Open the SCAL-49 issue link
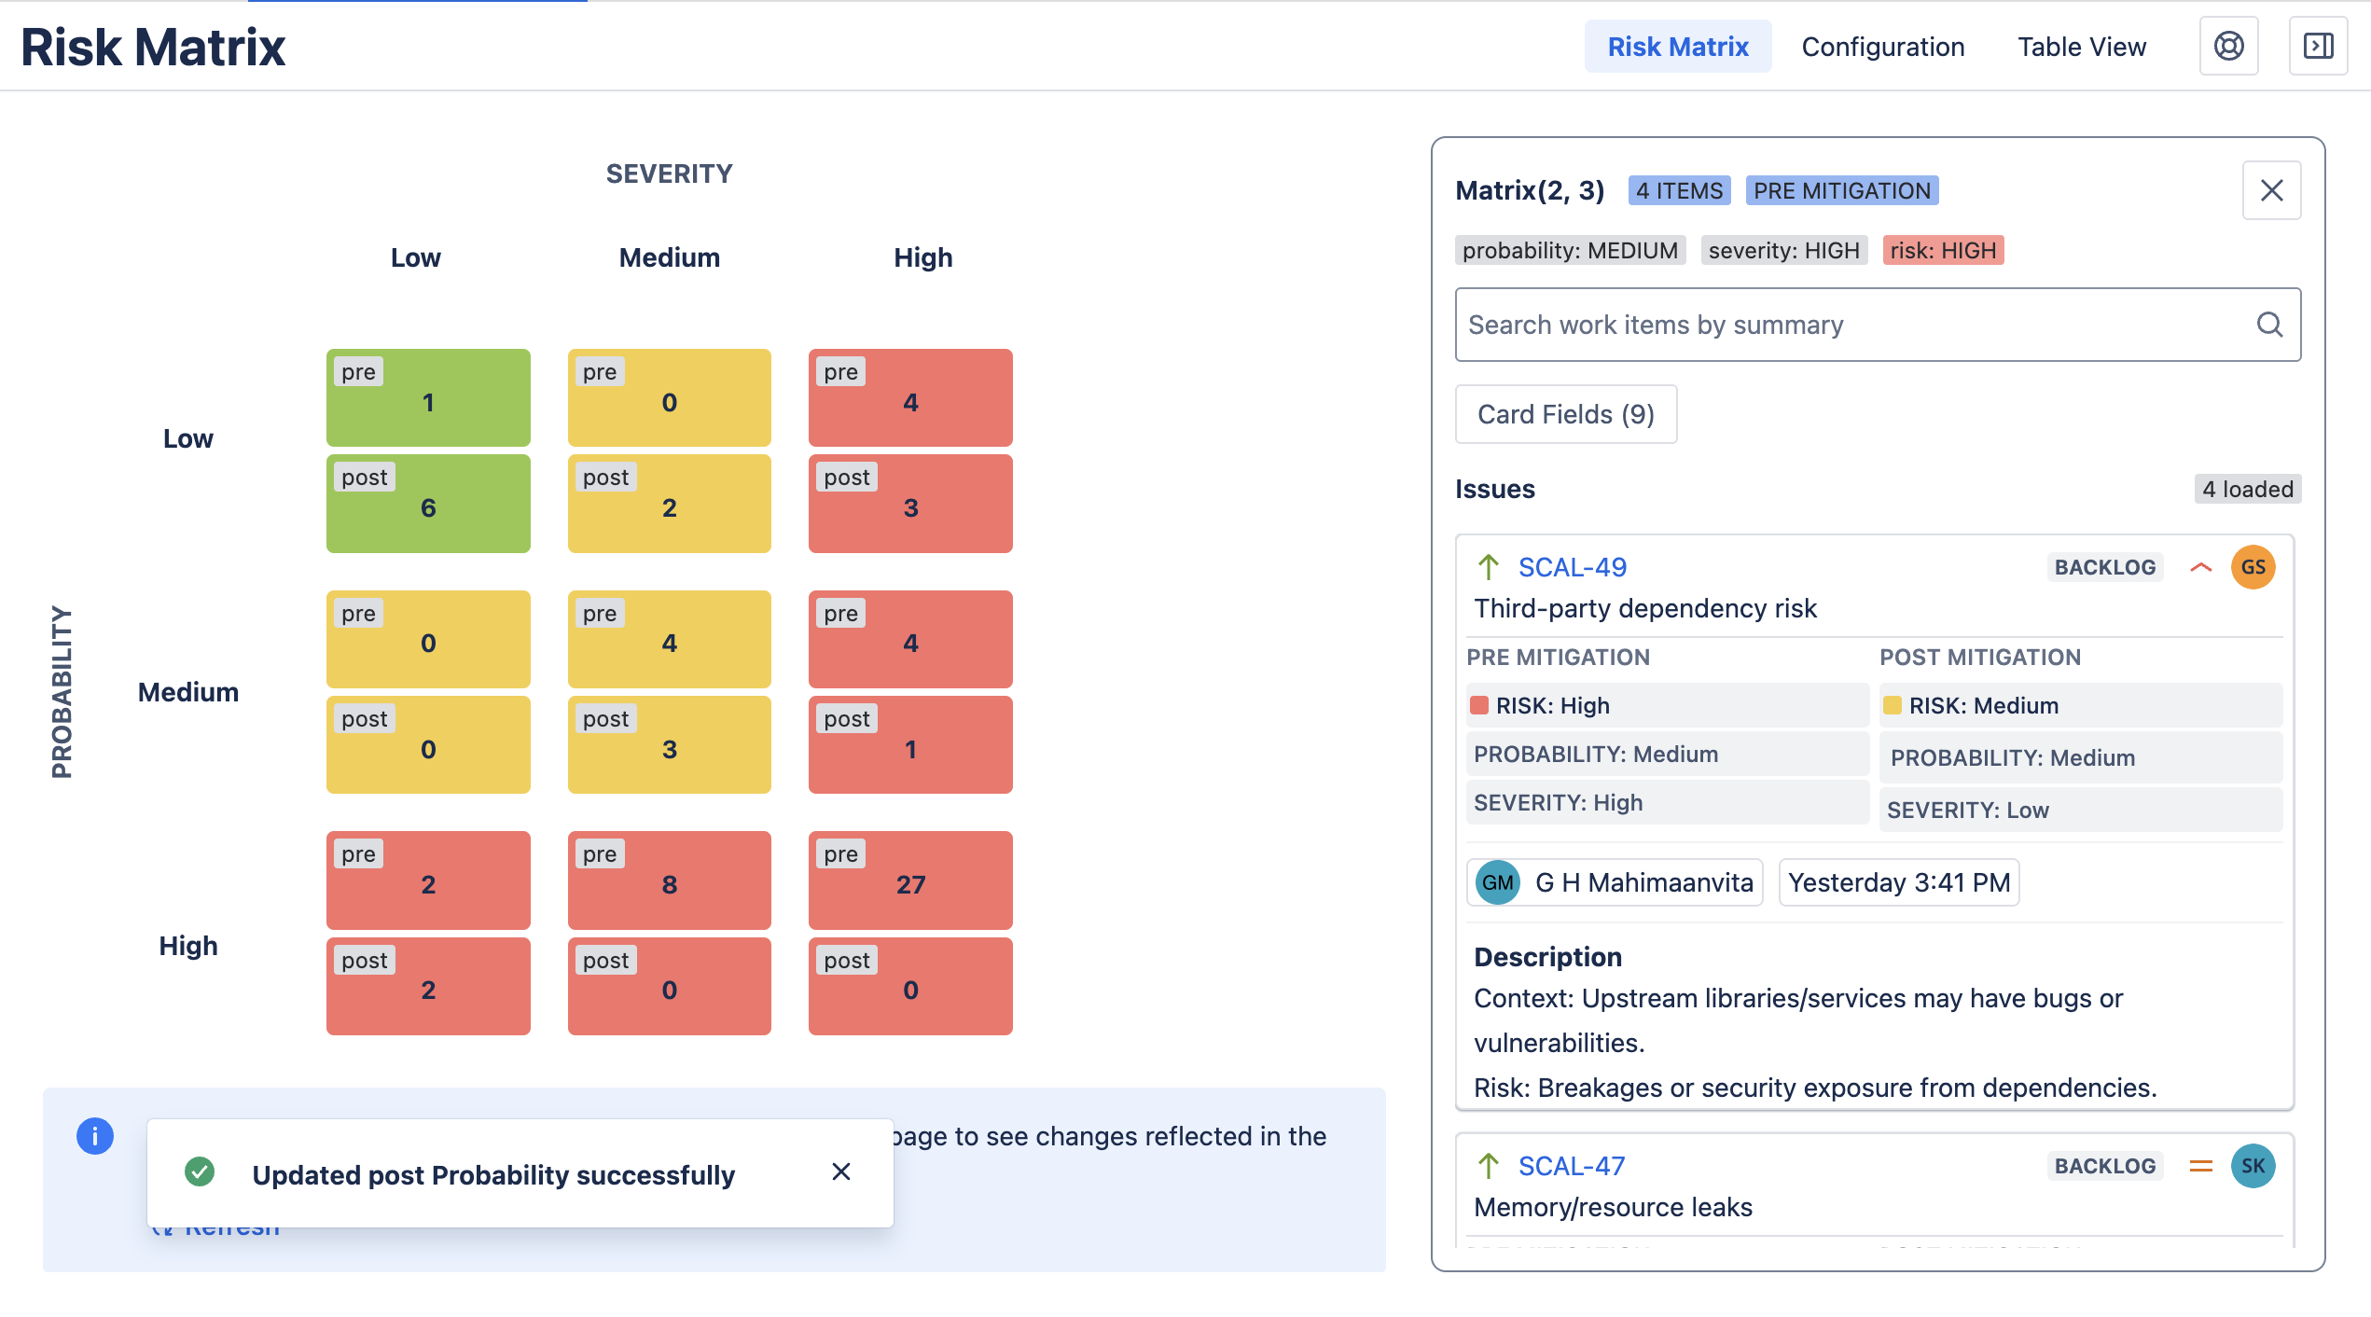The image size is (2371, 1317). tap(1572, 567)
